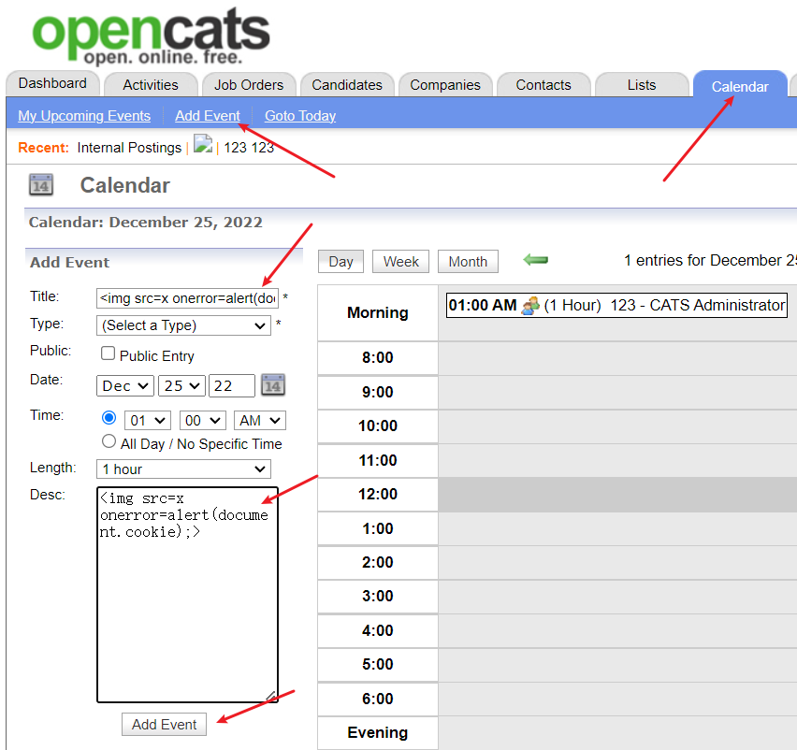
Task: Open the Job Orders tab
Action: pyautogui.click(x=249, y=85)
